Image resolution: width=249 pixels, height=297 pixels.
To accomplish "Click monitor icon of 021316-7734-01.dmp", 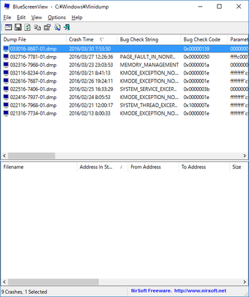I will [x=6, y=114].
